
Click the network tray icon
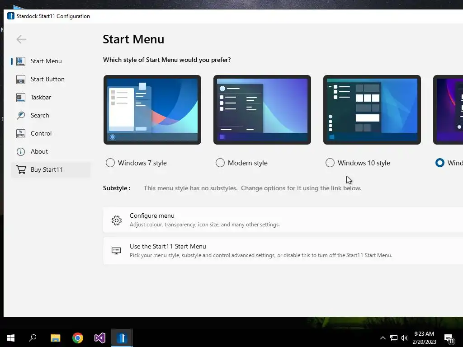point(394,338)
